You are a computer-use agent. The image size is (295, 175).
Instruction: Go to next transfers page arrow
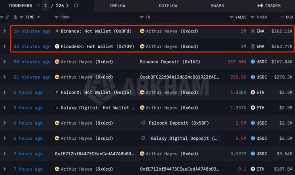tap(67, 6)
